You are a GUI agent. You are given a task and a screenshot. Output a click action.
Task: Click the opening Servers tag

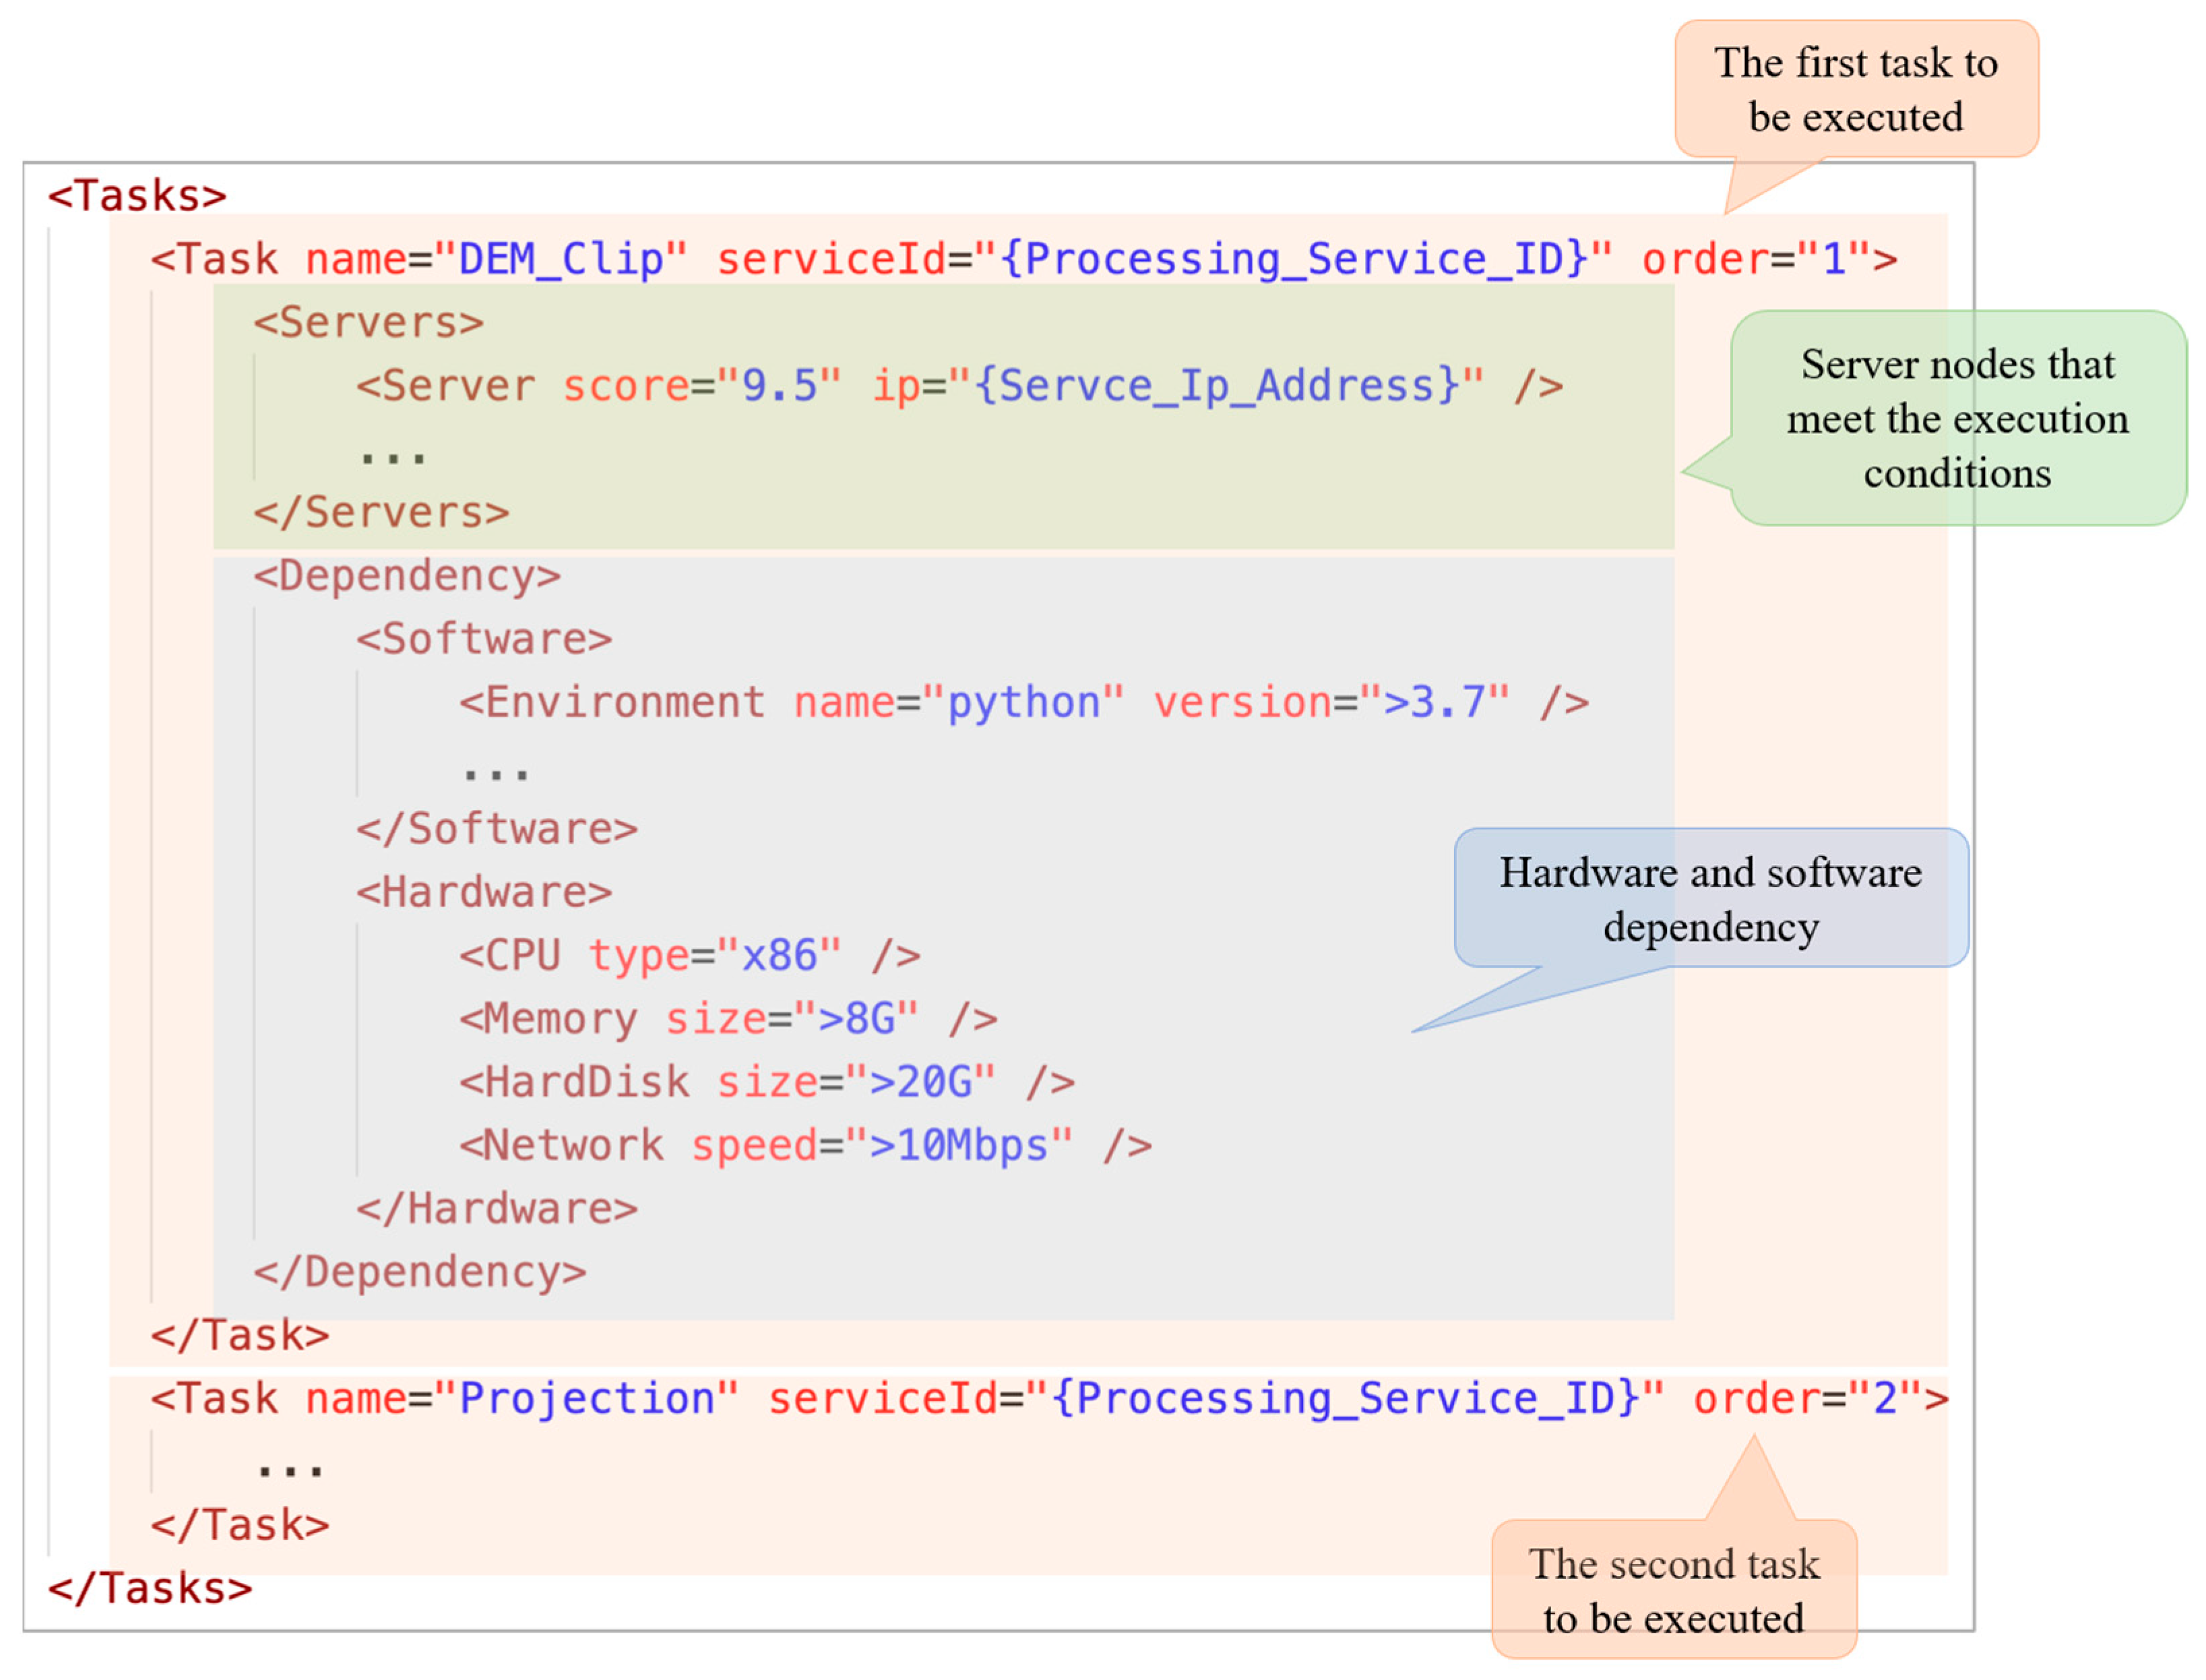(x=367, y=323)
